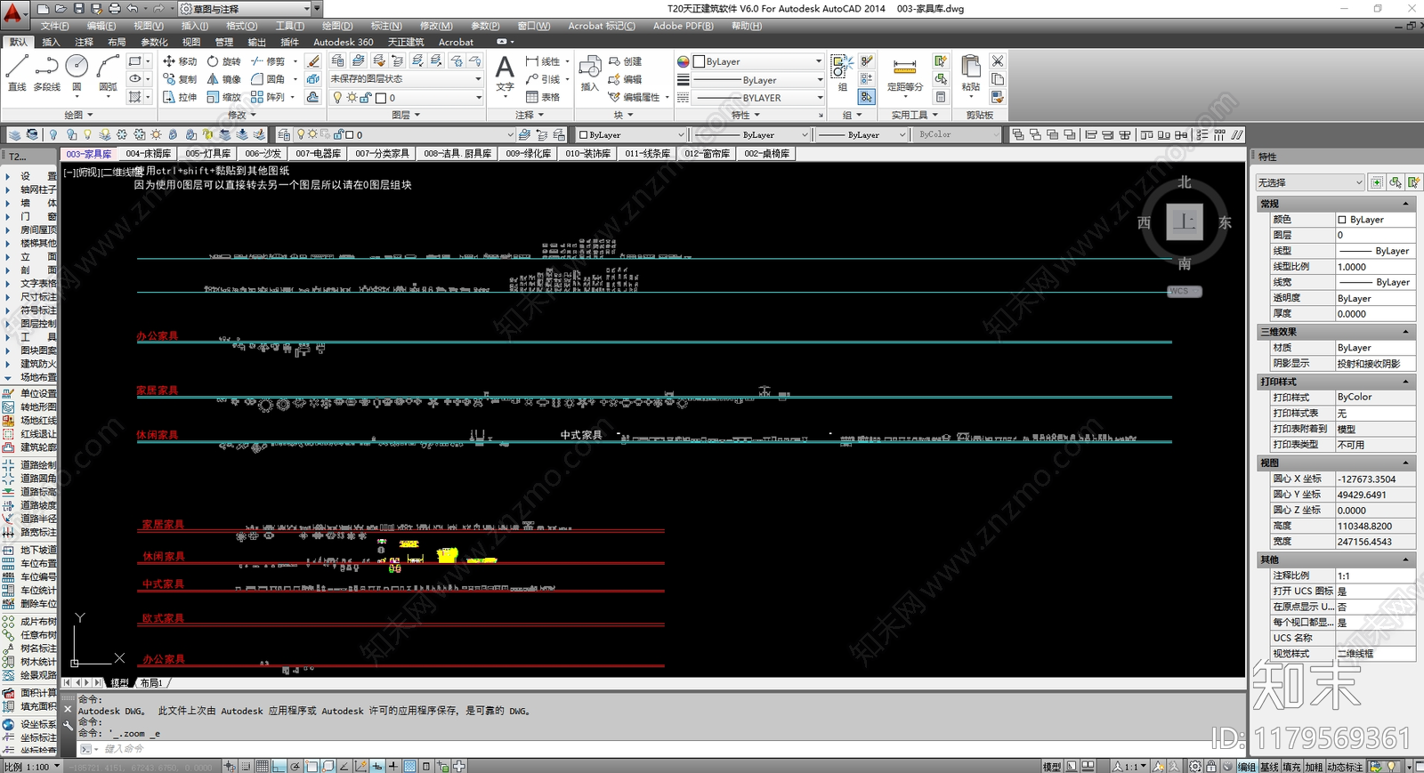Click the Array (阵列) tool
This screenshot has height=773, width=1424.
pyautogui.click(x=268, y=97)
